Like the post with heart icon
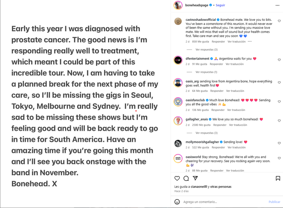Image resolution: width=283 pixels, height=208 pixels. [177, 178]
